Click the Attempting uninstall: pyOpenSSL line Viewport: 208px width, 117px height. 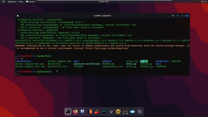38,30
